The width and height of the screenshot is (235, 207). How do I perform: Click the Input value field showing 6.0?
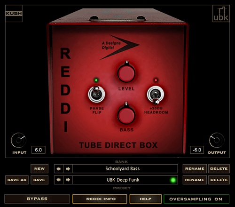coord(39,150)
